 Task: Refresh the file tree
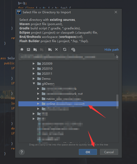65,49
